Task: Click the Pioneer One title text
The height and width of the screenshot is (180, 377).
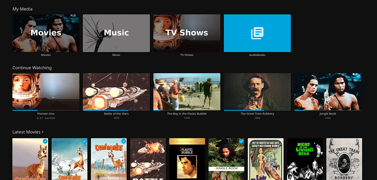Action: 46,114
